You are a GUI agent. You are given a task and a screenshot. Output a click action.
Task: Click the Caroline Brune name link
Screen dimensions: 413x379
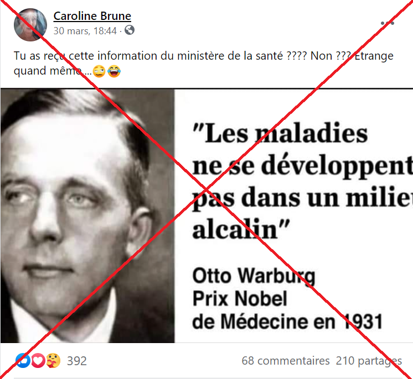tap(92, 16)
